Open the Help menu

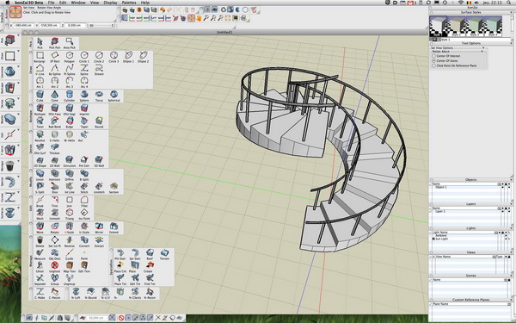coord(145,3)
